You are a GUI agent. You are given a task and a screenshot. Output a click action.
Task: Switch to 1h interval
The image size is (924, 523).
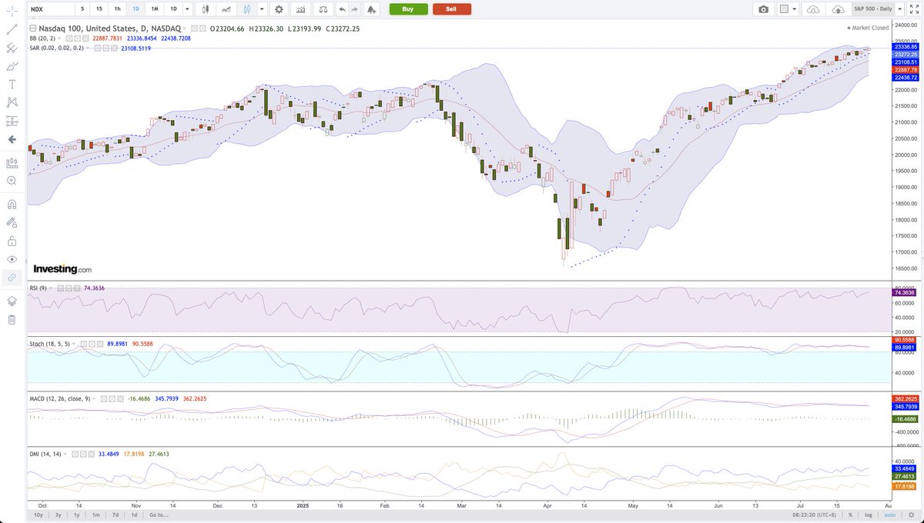(118, 9)
